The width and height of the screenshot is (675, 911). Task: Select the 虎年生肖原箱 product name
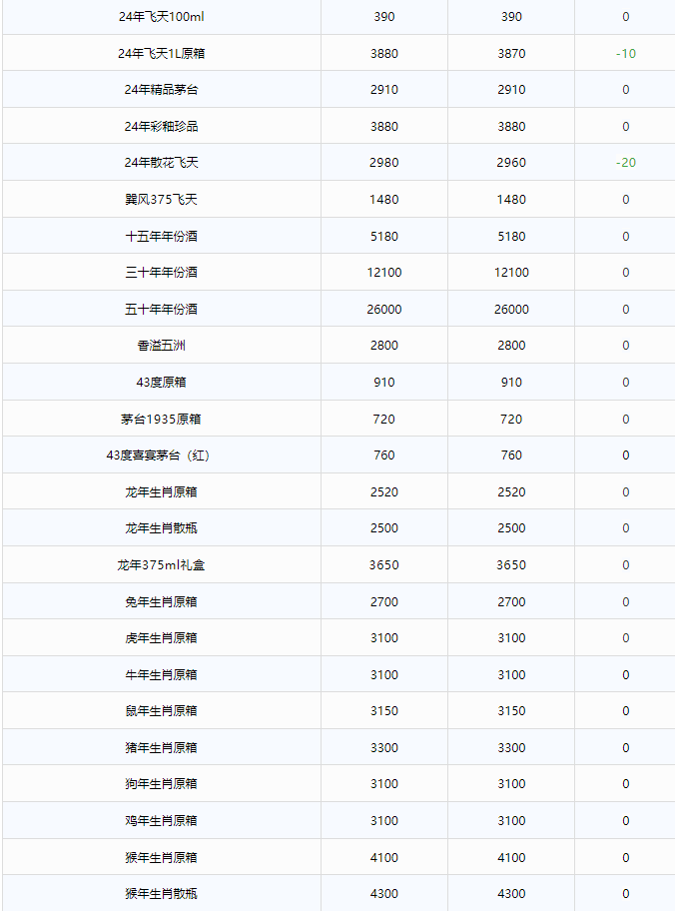tap(161, 638)
